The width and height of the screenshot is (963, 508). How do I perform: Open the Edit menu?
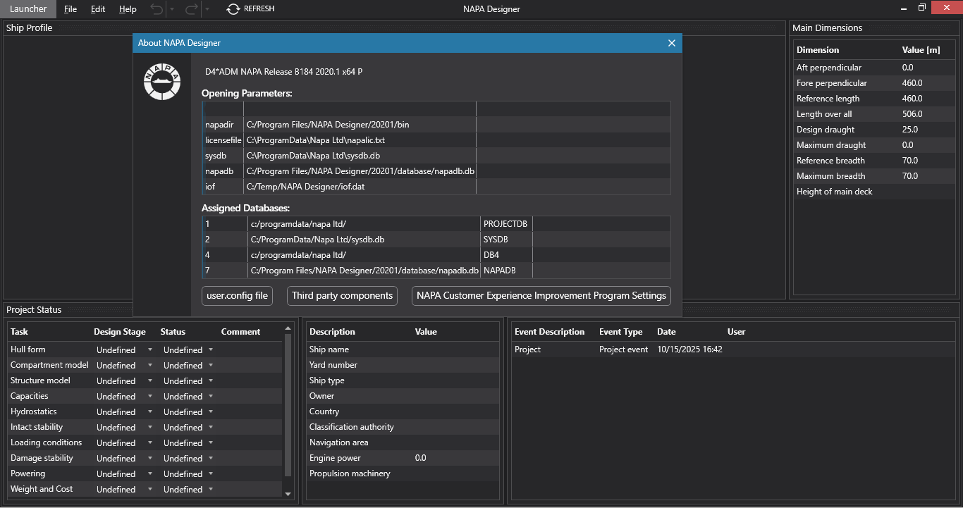point(98,9)
